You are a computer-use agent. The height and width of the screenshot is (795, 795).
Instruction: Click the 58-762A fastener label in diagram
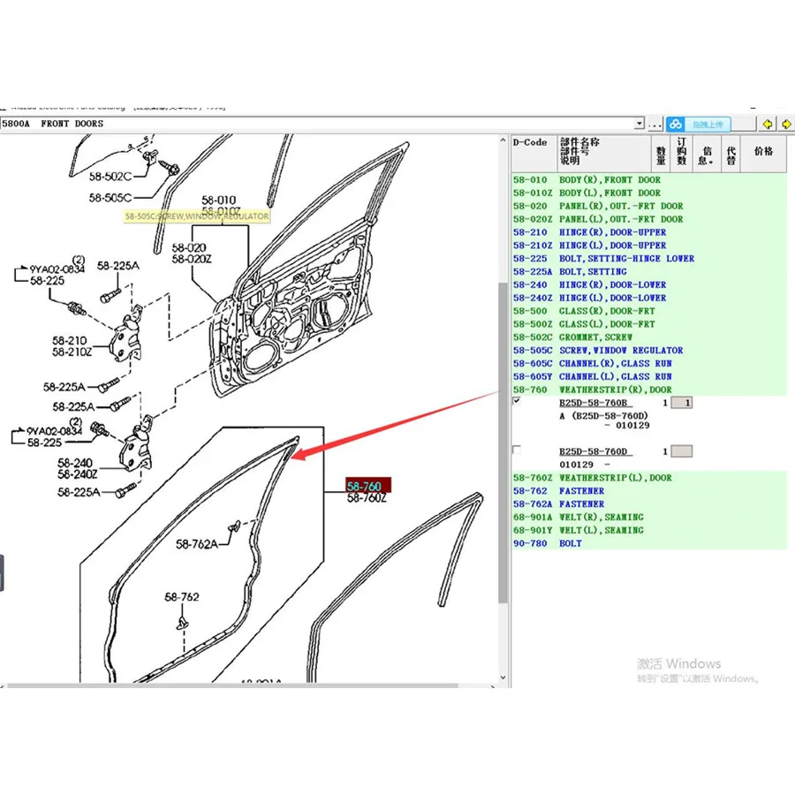[x=197, y=544]
